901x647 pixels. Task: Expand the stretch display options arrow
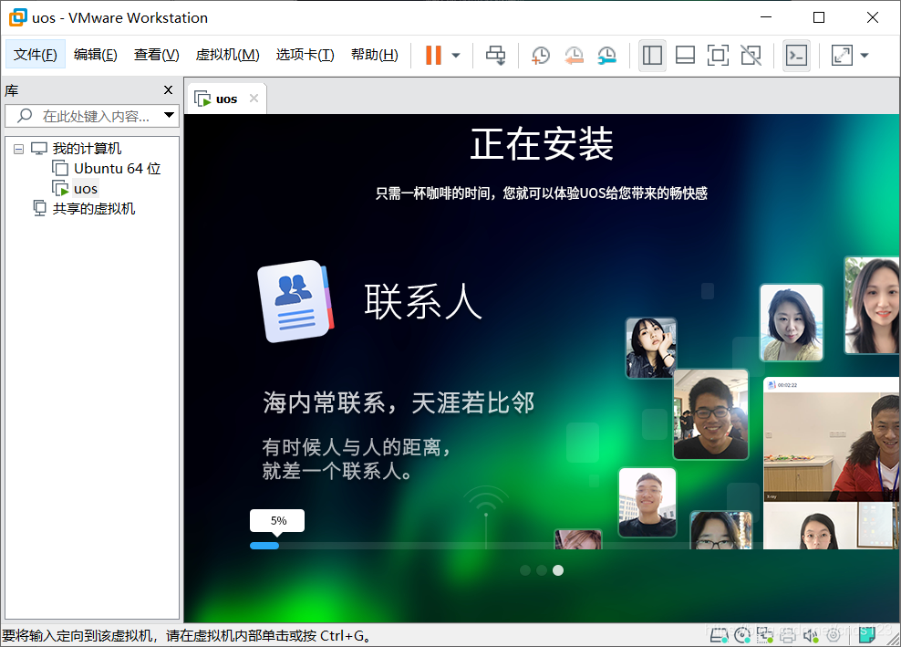click(x=865, y=56)
